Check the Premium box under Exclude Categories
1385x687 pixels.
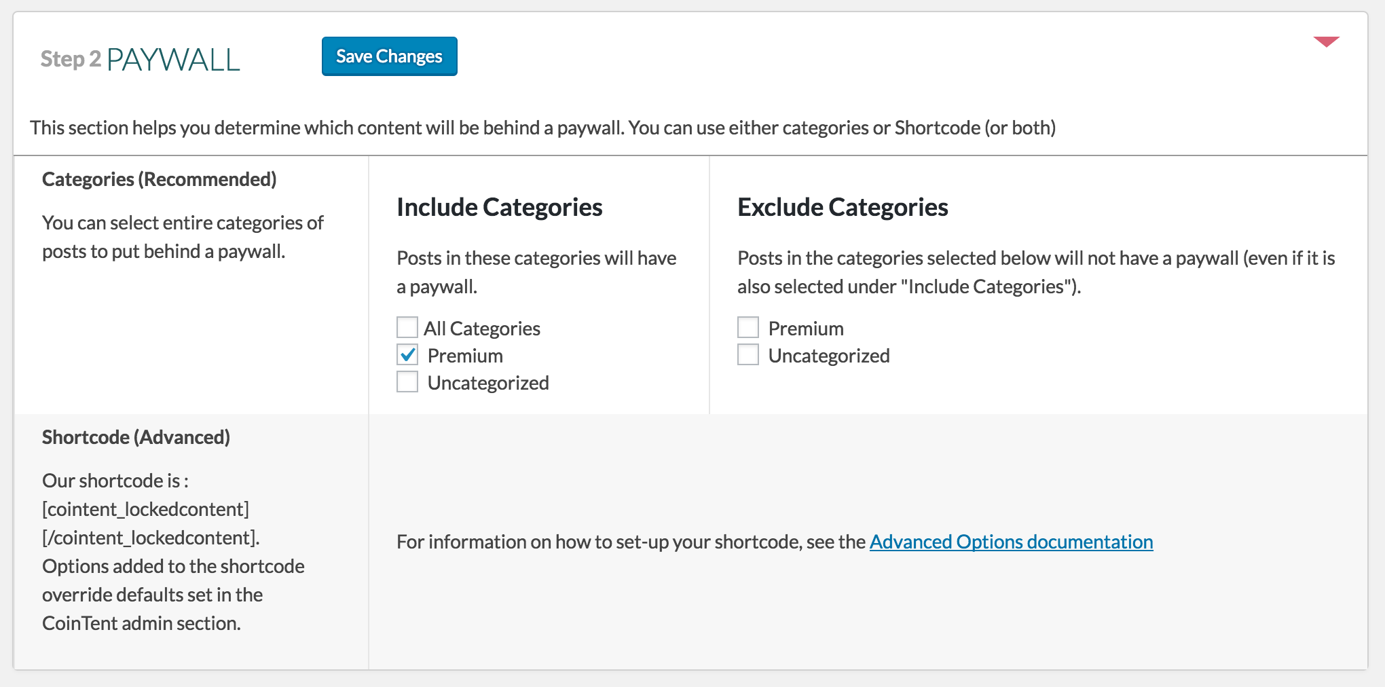(748, 328)
